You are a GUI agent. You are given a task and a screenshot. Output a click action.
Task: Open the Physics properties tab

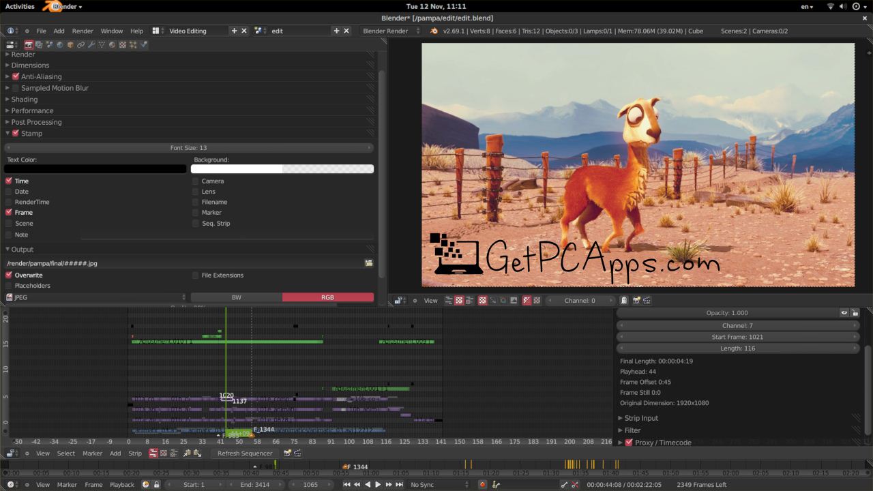143,44
